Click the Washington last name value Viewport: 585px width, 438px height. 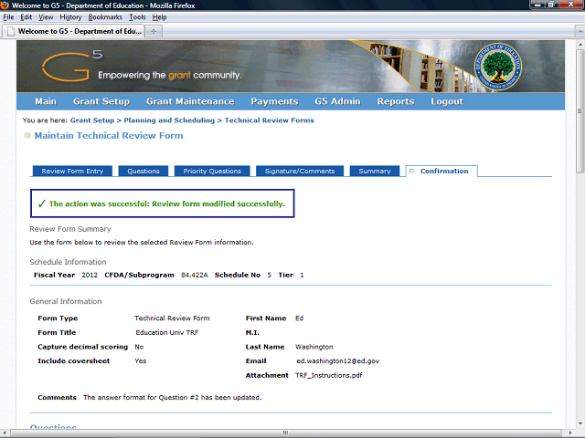coord(314,347)
